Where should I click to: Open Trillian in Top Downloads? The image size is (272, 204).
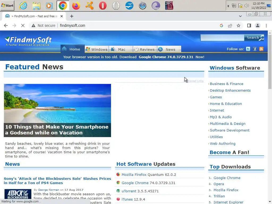tap(219, 196)
